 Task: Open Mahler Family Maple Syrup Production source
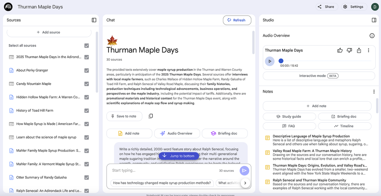click(48, 151)
